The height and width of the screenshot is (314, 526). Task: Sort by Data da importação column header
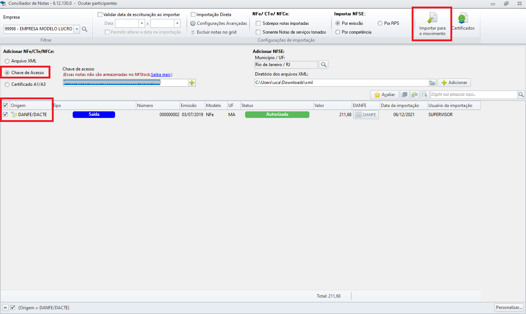click(x=404, y=106)
